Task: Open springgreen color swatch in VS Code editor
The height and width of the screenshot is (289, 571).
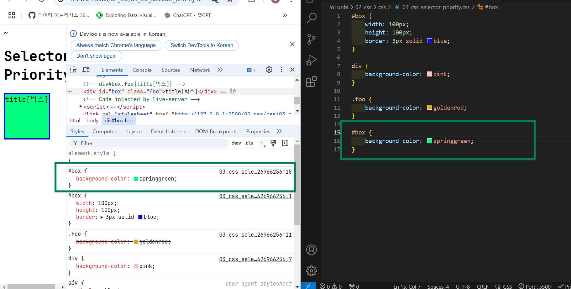Action: pyautogui.click(x=430, y=141)
